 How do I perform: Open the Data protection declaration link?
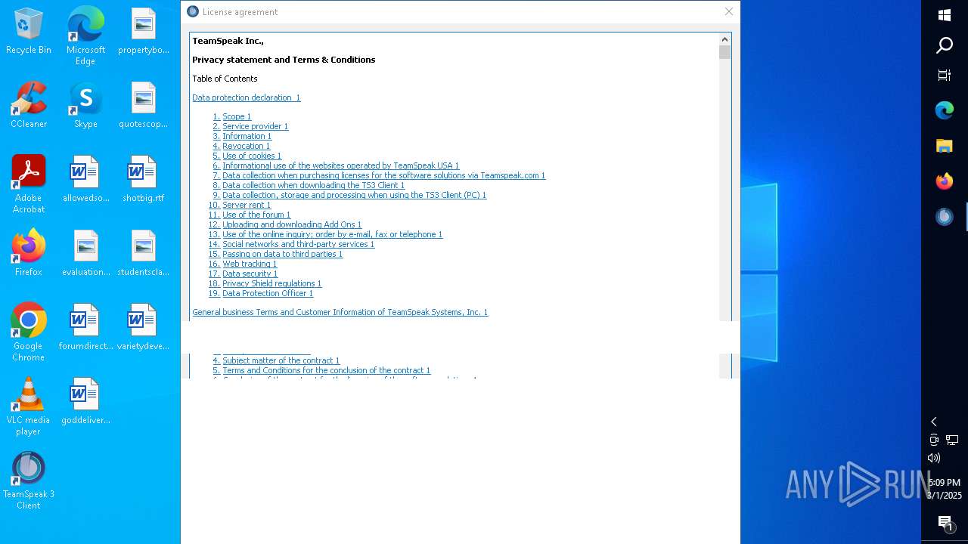coord(247,97)
